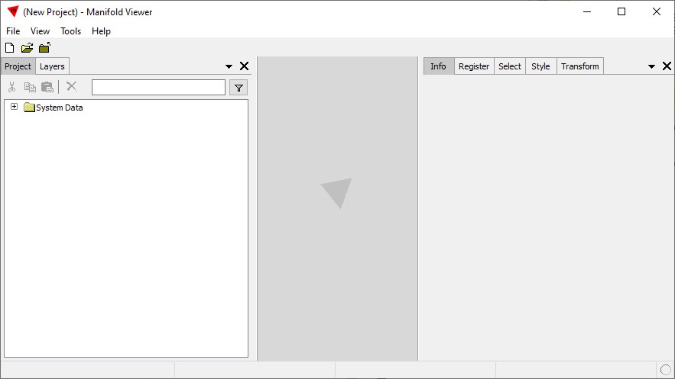Click the Manifold red logo in title bar
The width and height of the screenshot is (675, 379).
13,11
